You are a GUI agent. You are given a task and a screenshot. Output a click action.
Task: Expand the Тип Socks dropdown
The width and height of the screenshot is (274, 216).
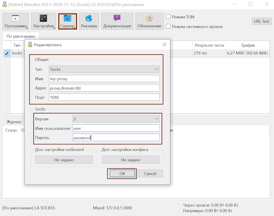(x=104, y=69)
